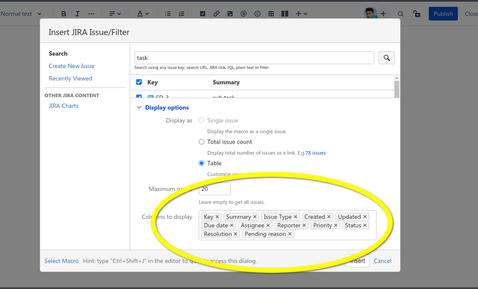Open Create New Issue panel
This screenshot has width=478, height=289.
pyautogui.click(x=72, y=66)
